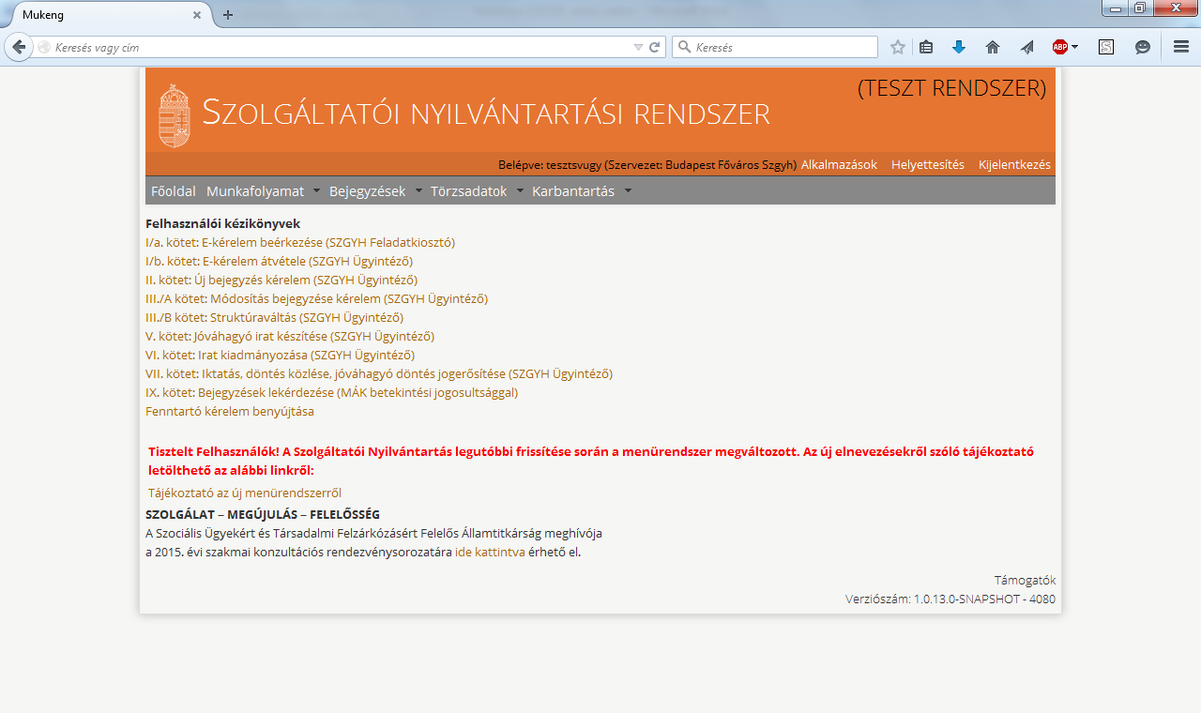The height and width of the screenshot is (713, 1201).
Task: Click the S extension icon in toolbar
Action: pyautogui.click(x=1106, y=47)
